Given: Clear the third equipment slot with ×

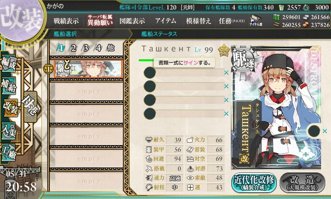Looking at the screenshot, I should tap(226, 100).
